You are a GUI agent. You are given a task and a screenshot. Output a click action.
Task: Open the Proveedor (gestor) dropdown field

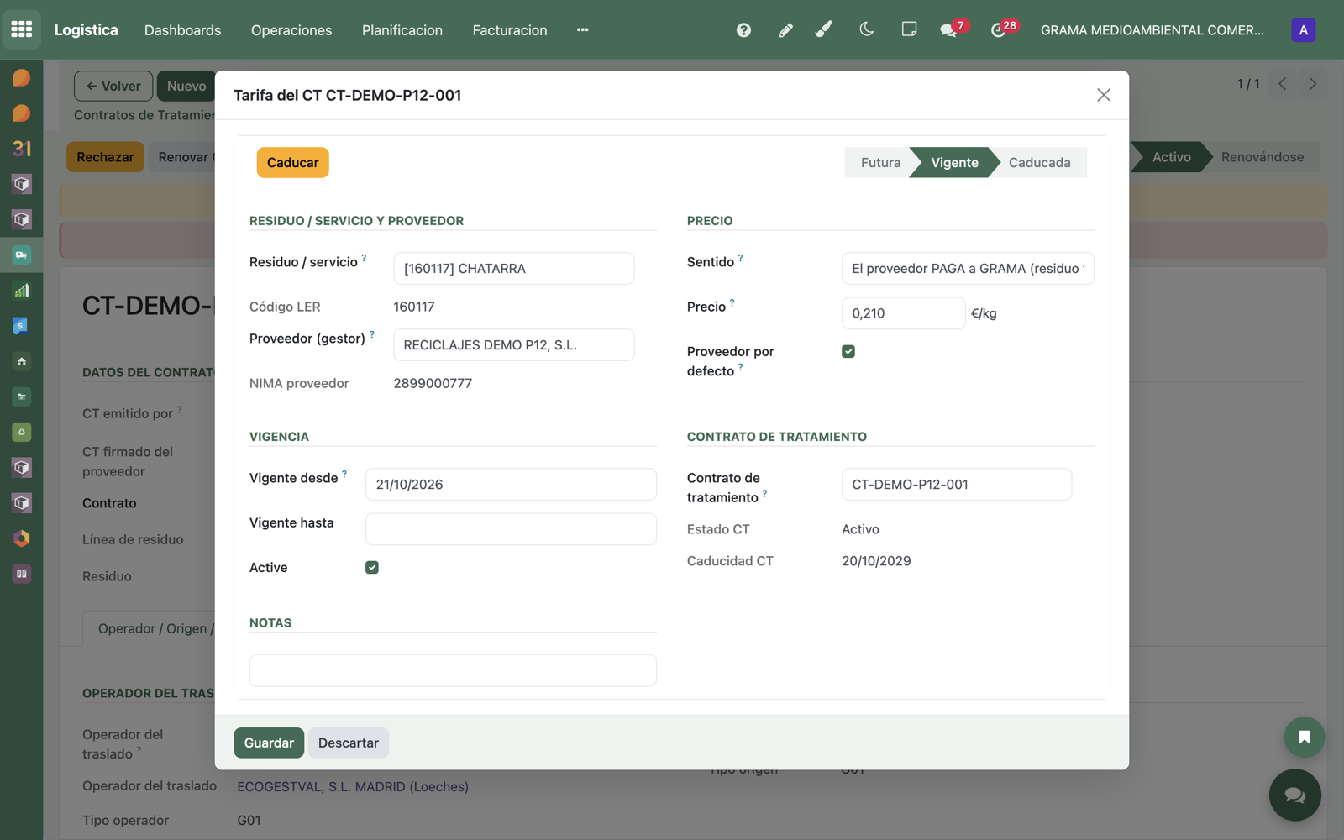click(x=513, y=345)
